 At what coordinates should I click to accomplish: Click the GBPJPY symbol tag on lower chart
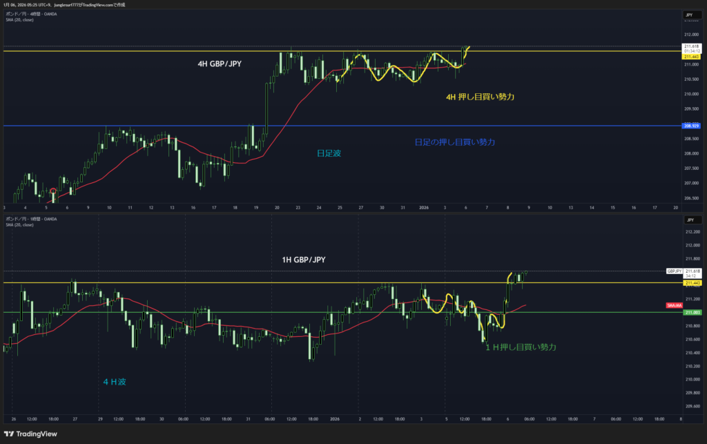coord(674,271)
